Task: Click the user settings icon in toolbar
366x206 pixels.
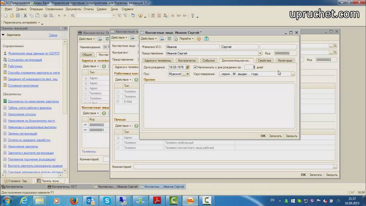Action: pyautogui.click(x=165, y=16)
